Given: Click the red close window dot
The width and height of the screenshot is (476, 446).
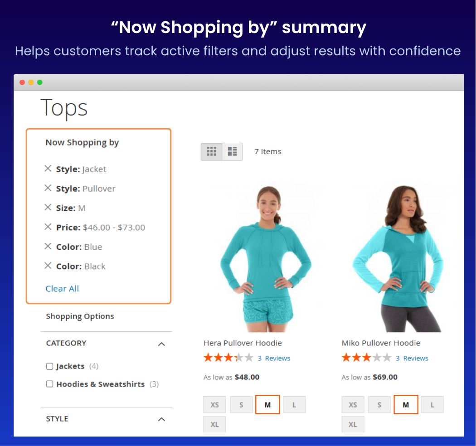Looking at the screenshot, I should coord(22,82).
